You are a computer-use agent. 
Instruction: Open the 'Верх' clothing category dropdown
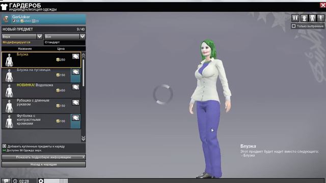point(22,37)
